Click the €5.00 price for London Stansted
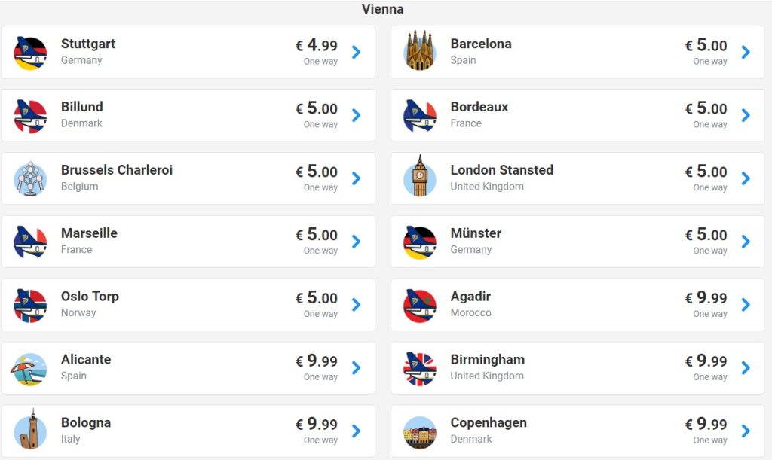 coord(706,172)
